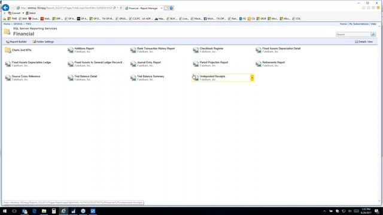Open the IE favorites star icon

click(369, 8)
